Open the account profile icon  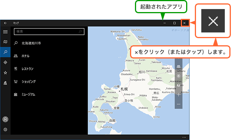5,119
